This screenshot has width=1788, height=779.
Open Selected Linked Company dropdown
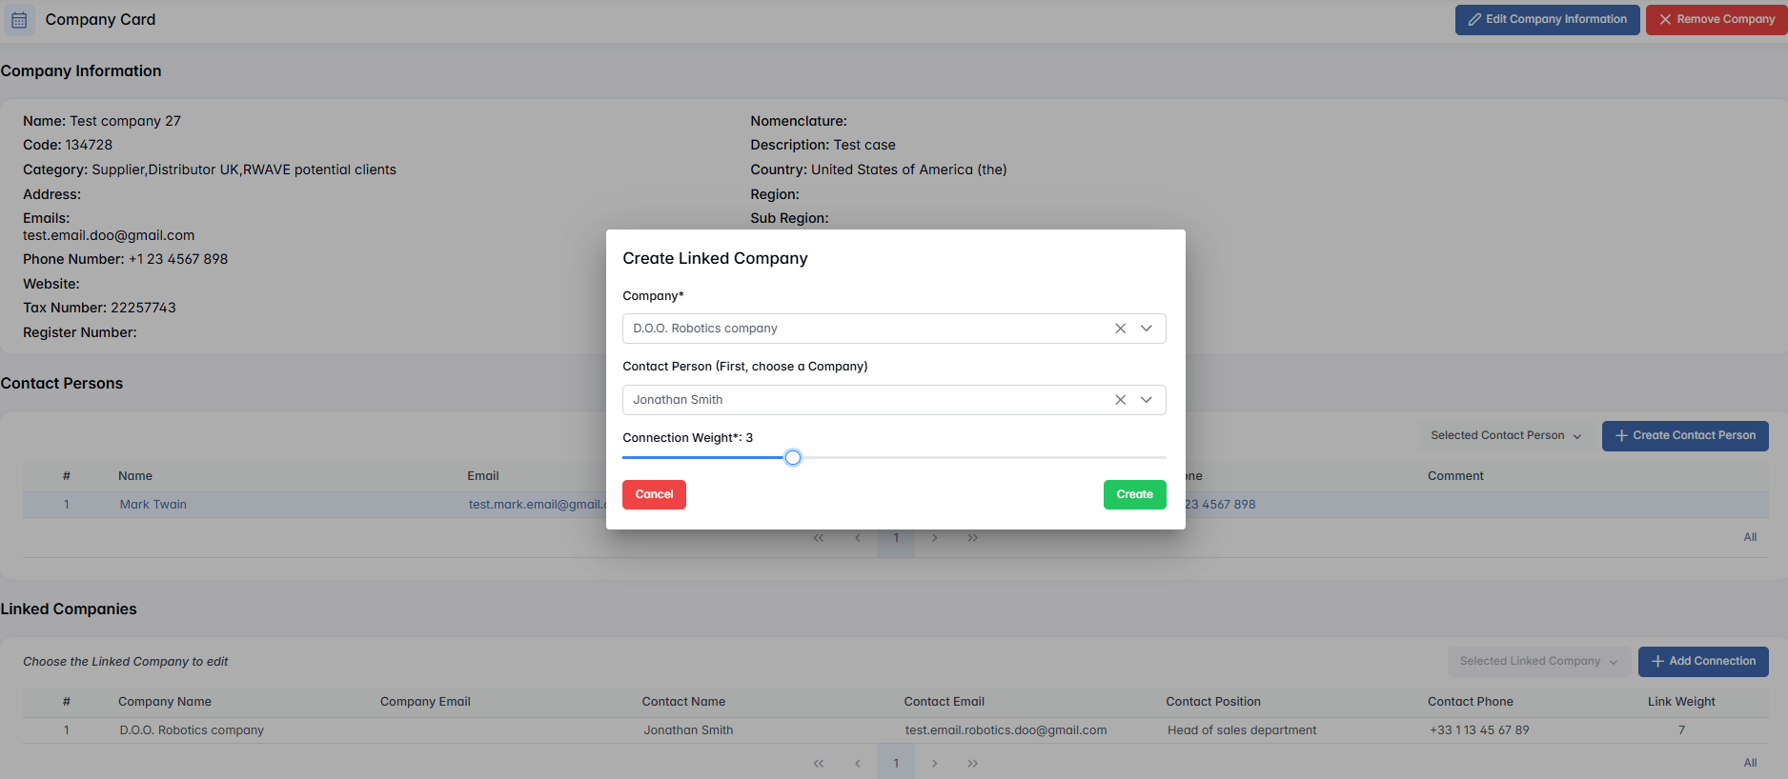click(x=1537, y=661)
